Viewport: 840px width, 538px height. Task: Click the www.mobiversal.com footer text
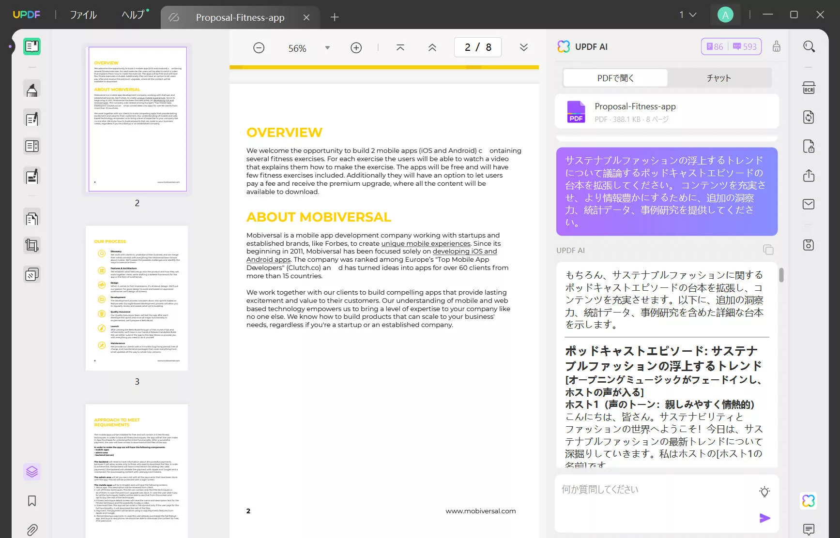tap(481, 511)
